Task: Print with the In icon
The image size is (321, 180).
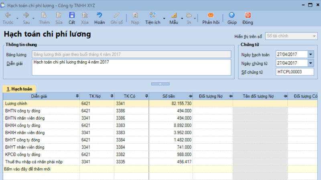Action: coord(189,15)
